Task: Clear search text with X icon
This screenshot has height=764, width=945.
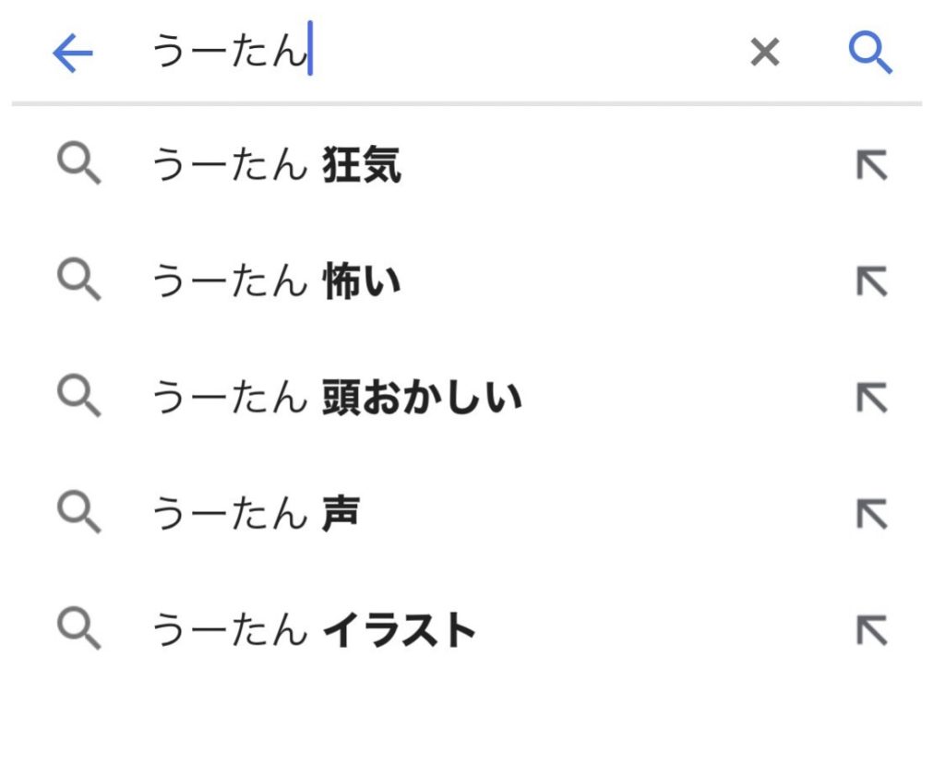Action: [x=765, y=54]
